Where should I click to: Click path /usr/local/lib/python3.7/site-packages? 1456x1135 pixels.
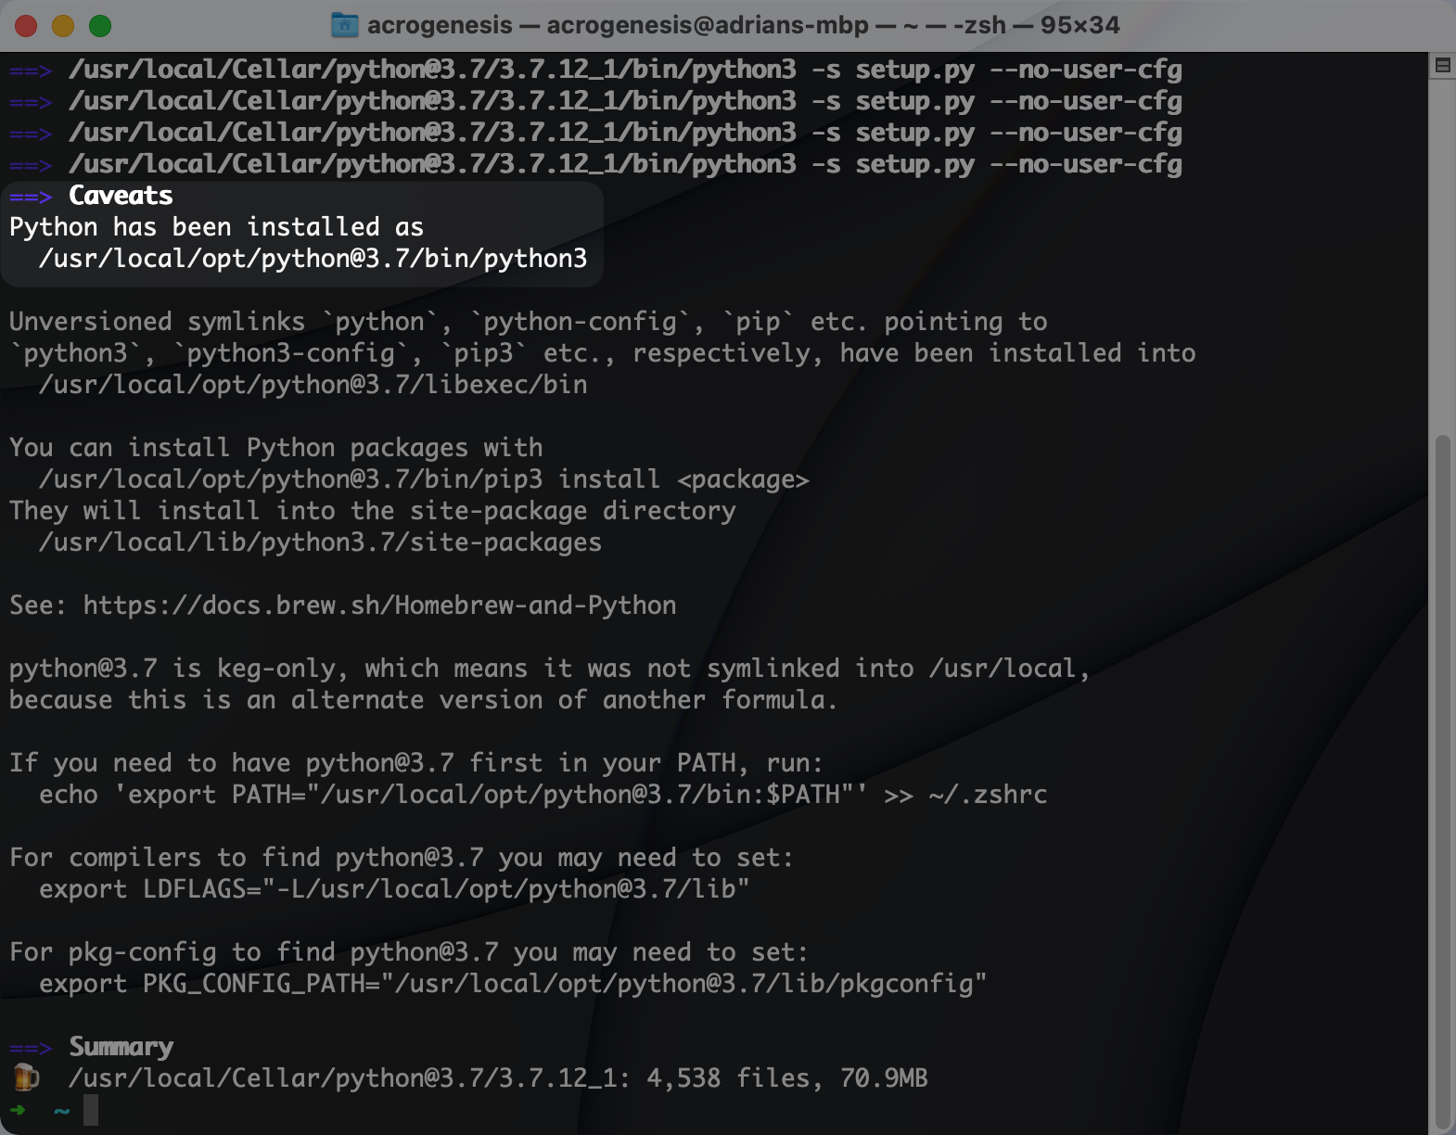(320, 542)
